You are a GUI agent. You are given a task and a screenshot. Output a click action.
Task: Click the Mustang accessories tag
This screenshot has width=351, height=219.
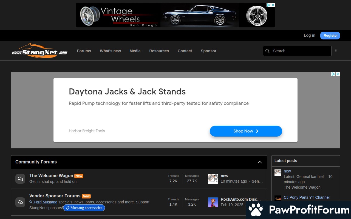click(x=84, y=208)
